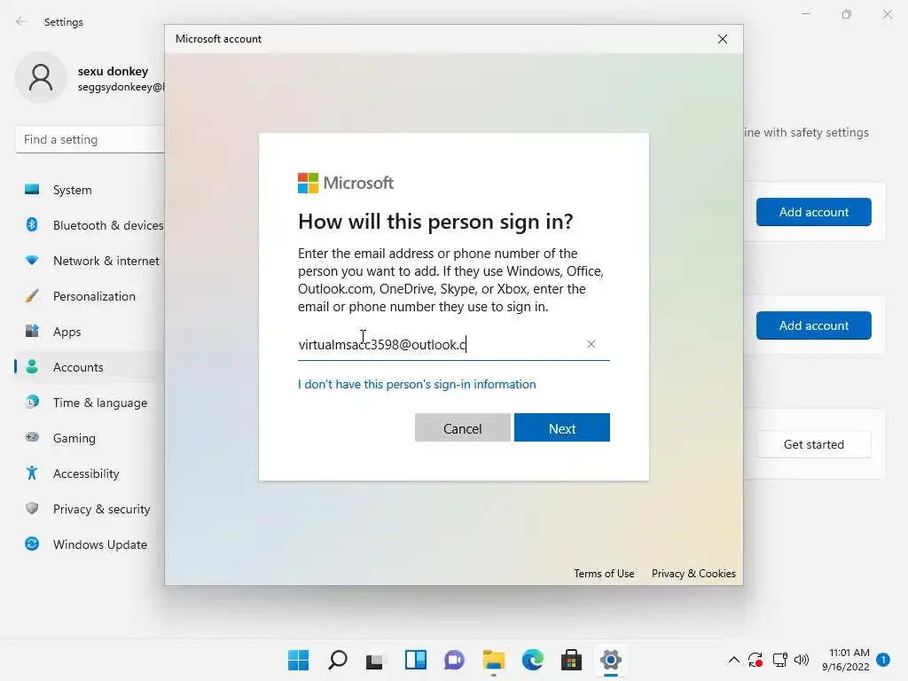Click the lower Add account button
This screenshot has width=908, height=681.
point(813,325)
